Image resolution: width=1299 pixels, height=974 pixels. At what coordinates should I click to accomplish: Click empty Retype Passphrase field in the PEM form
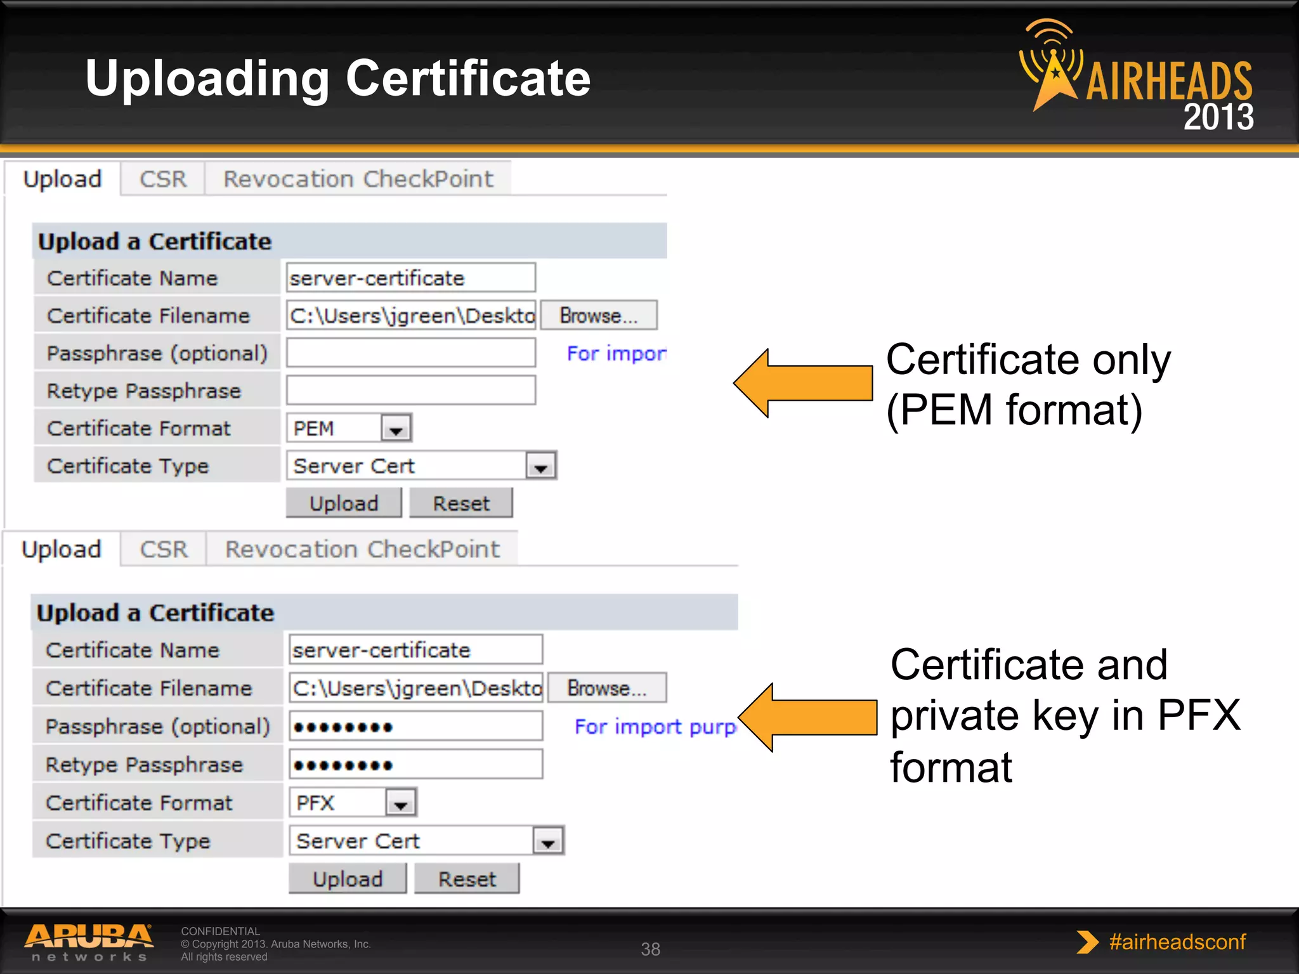pos(411,390)
